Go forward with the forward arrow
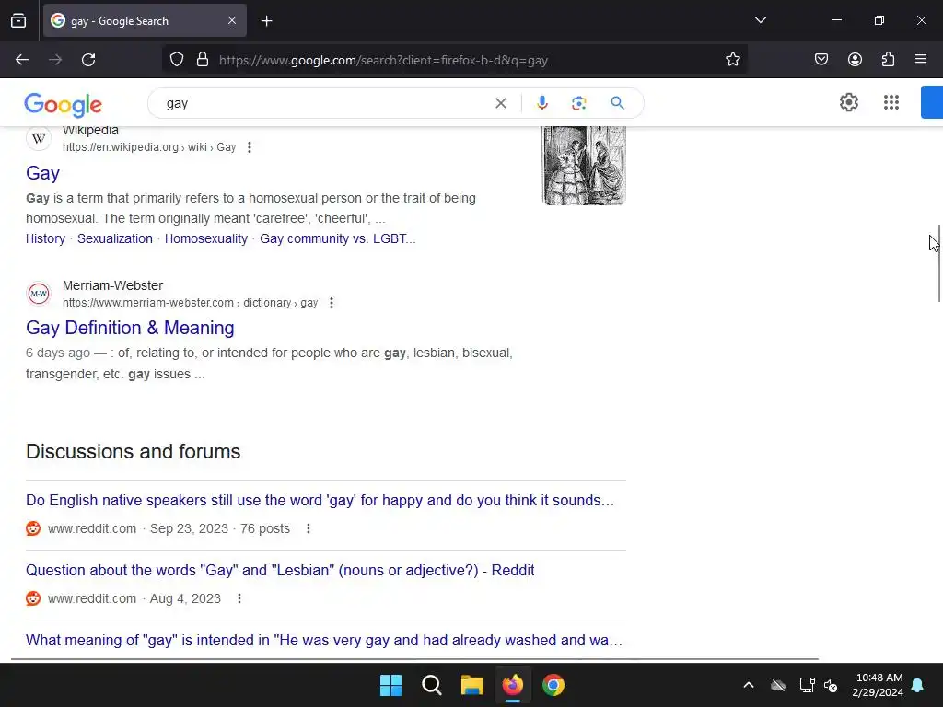This screenshot has width=943, height=707. coord(55,60)
